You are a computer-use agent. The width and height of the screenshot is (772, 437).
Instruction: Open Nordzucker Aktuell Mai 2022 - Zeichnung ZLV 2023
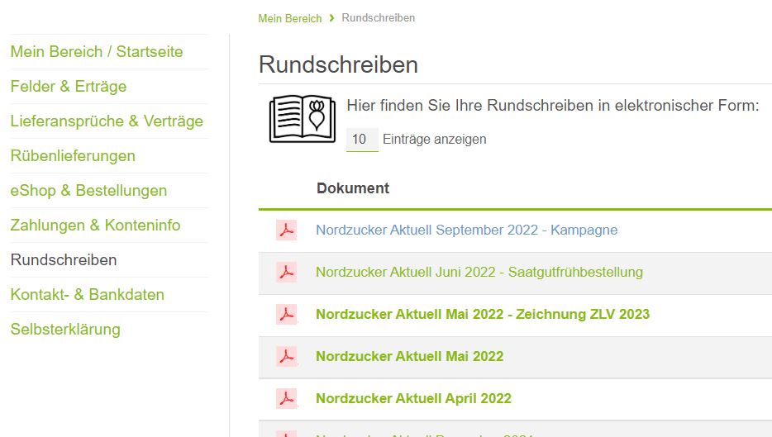[x=483, y=314]
